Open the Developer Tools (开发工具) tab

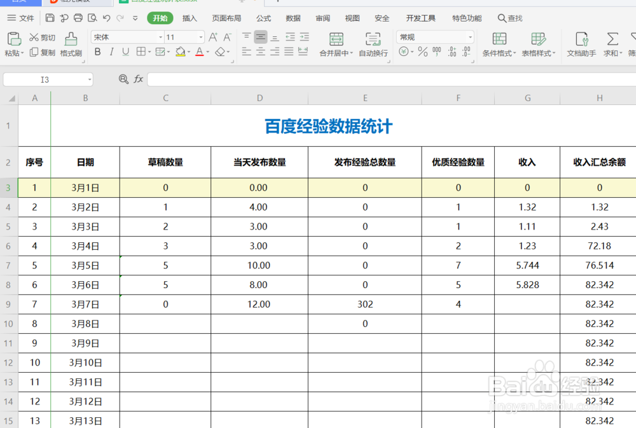420,18
